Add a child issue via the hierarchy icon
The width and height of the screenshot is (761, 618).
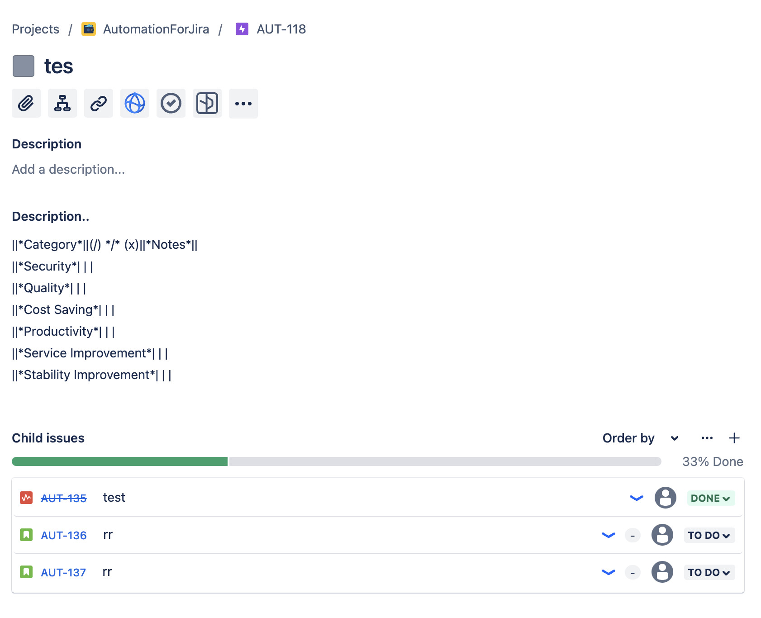click(x=62, y=103)
